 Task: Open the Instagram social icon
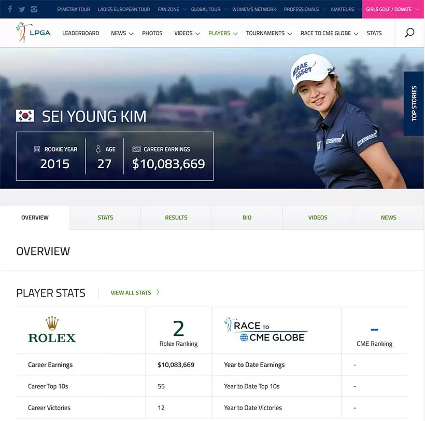[34, 9]
